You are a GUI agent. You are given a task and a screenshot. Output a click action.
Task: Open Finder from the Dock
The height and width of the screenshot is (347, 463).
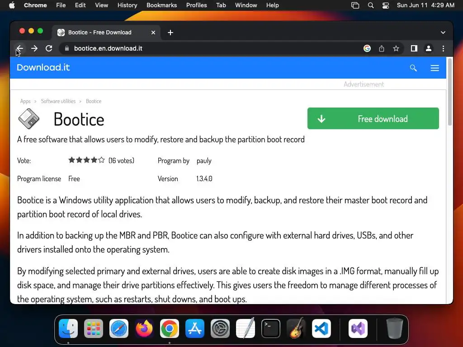[68, 328]
